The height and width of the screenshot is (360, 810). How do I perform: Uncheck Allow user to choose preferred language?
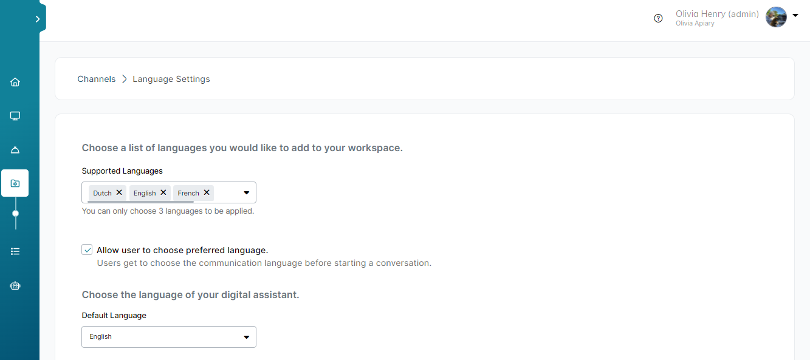coord(88,250)
